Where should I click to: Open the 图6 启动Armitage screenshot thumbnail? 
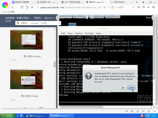click(x=27, y=78)
